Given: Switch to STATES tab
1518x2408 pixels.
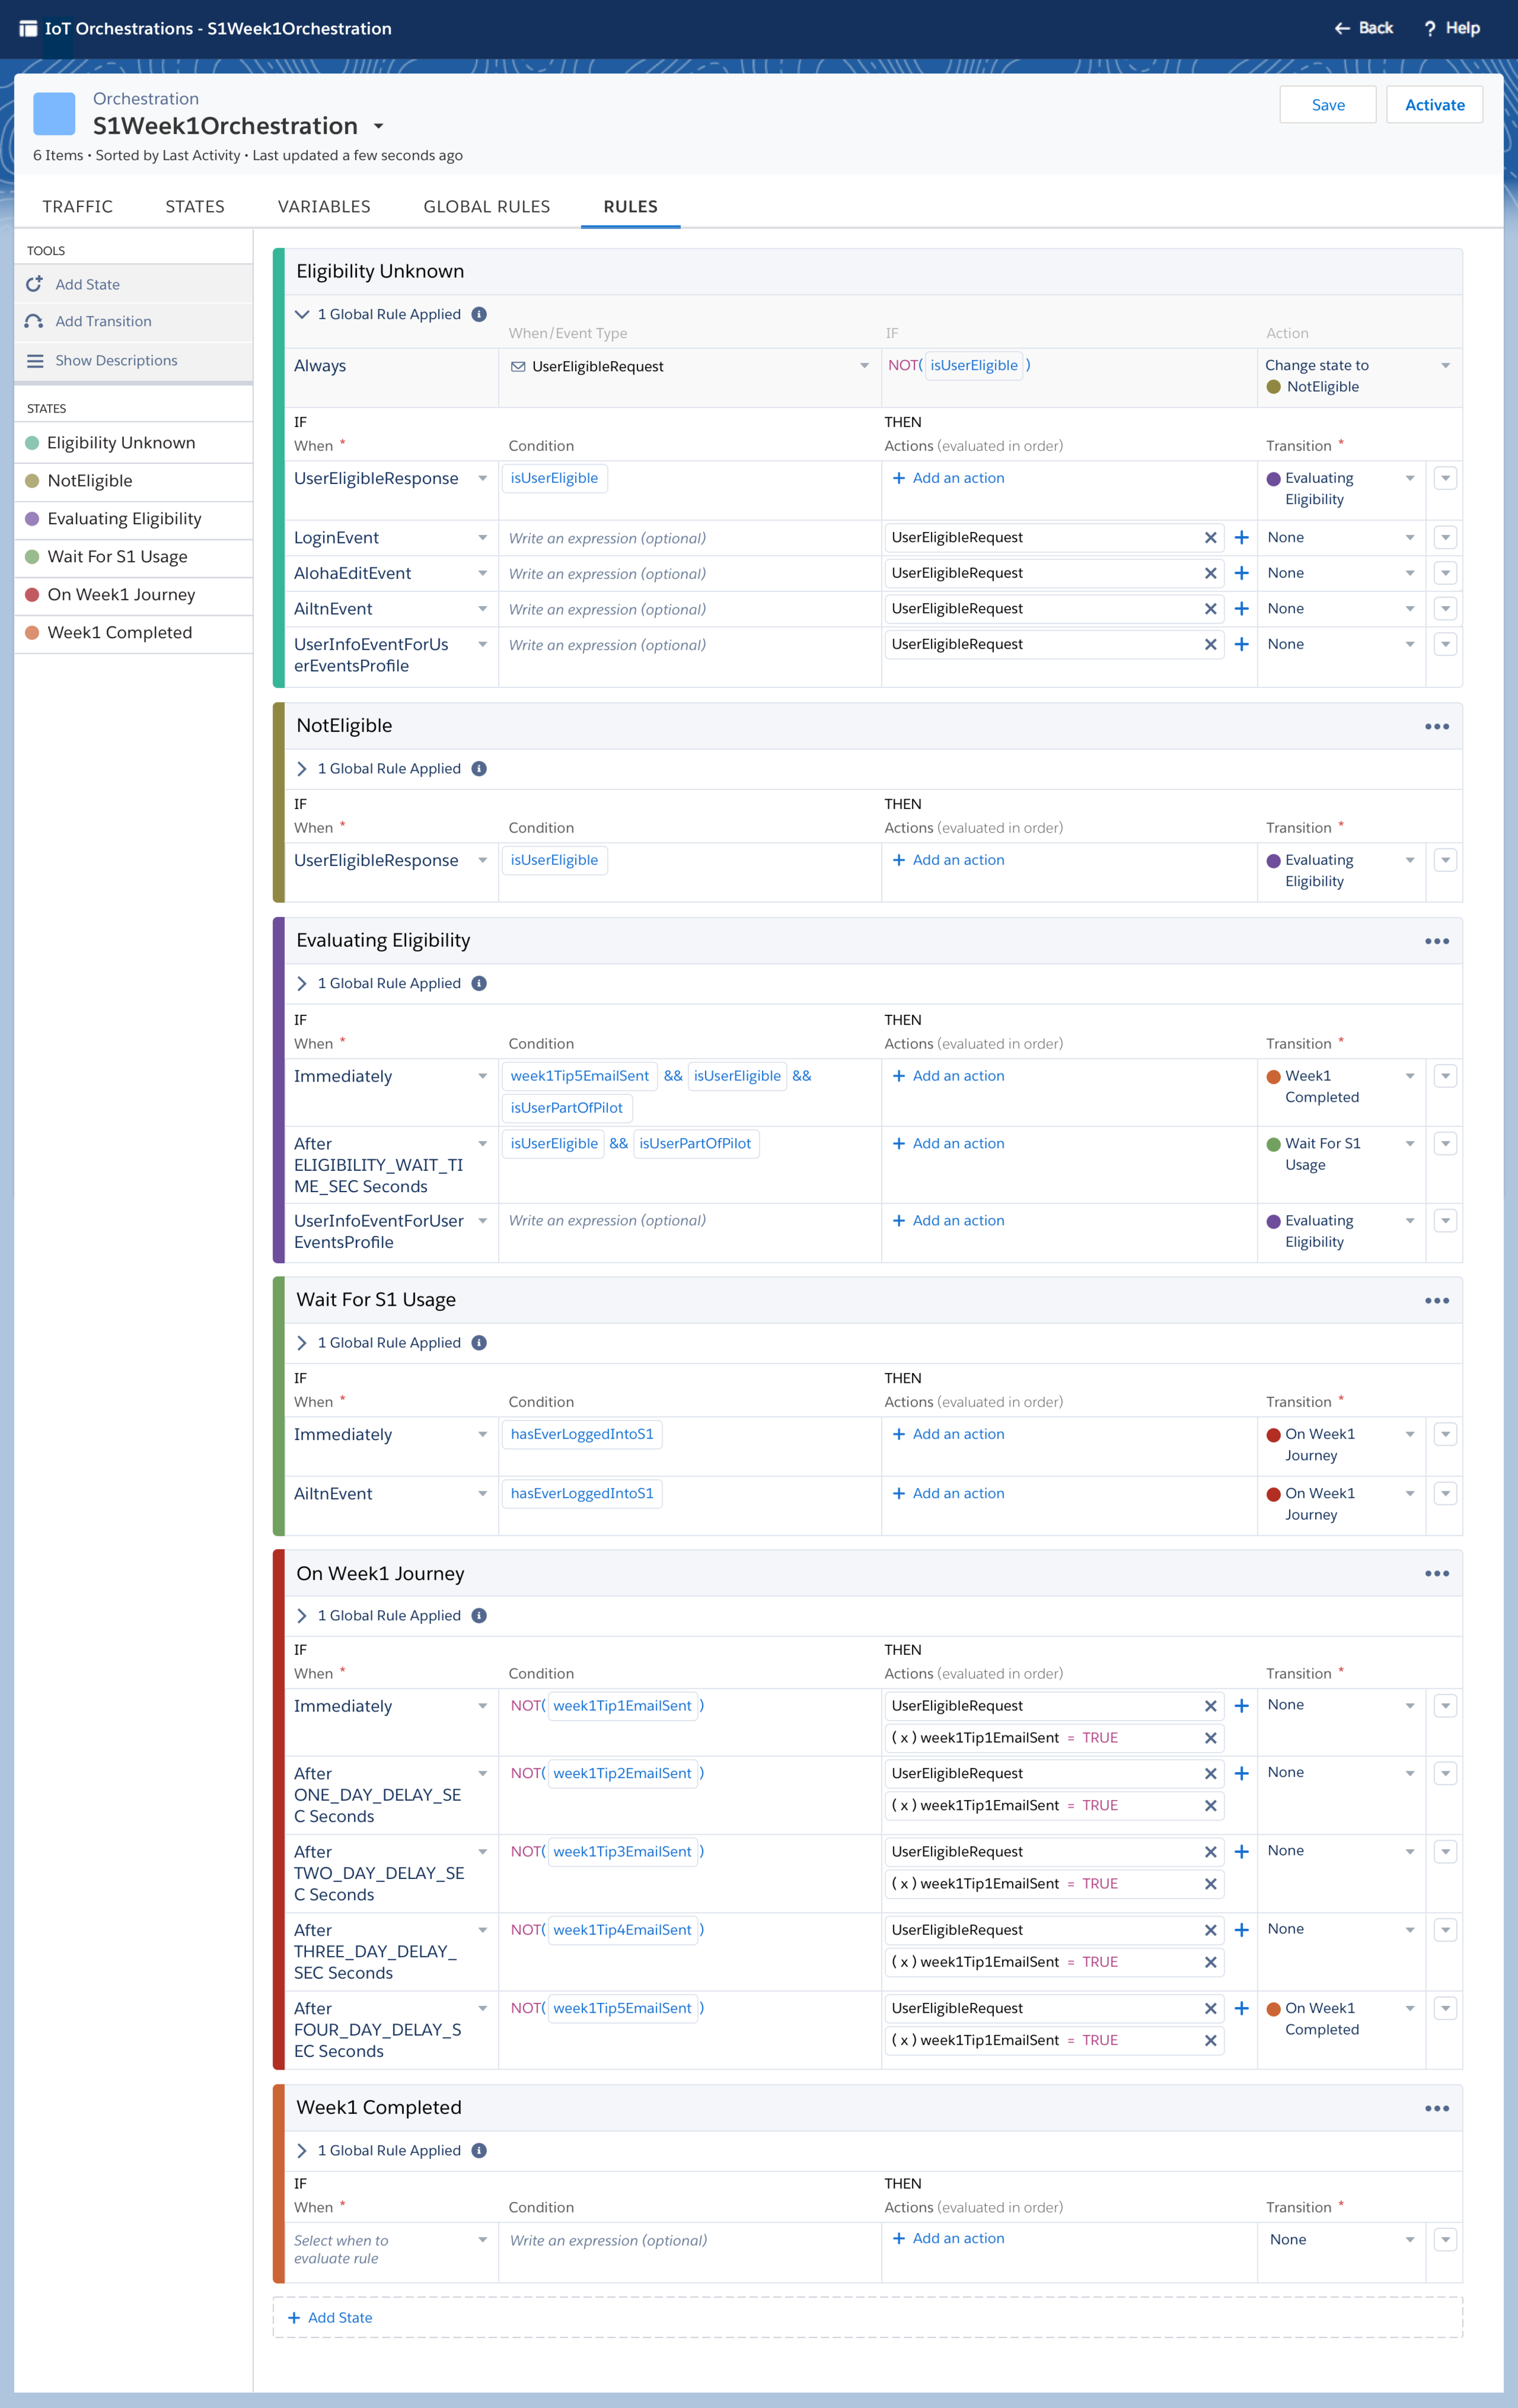Looking at the screenshot, I should pos(195,206).
